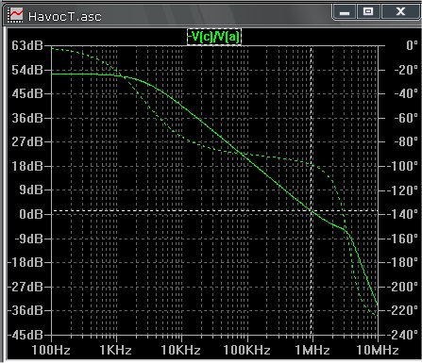Click the 54dB left axis label

pos(27,70)
